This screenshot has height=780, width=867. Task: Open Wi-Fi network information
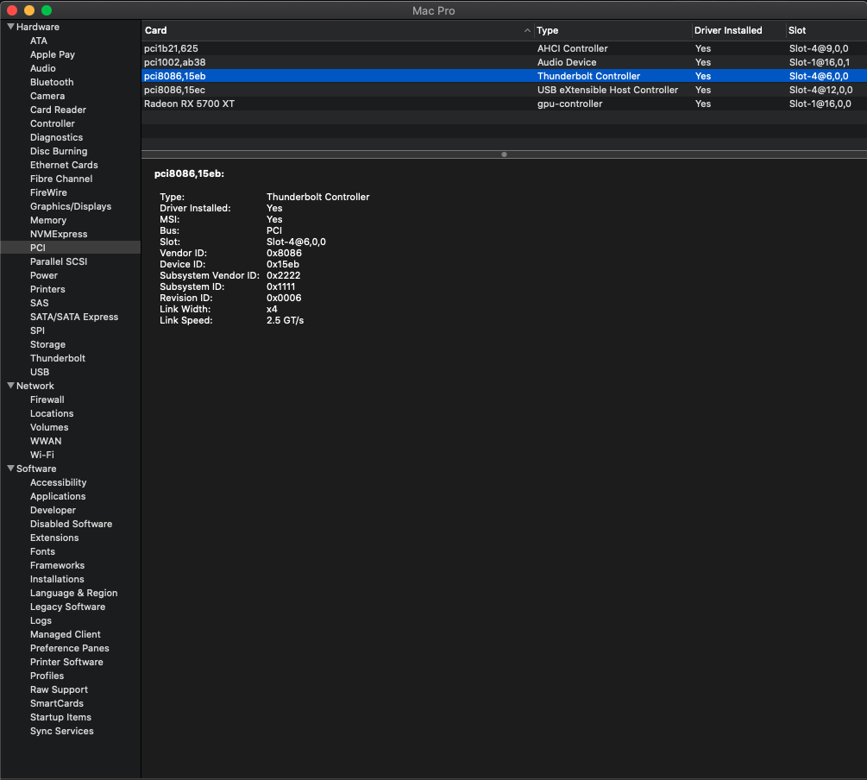(42, 455)
